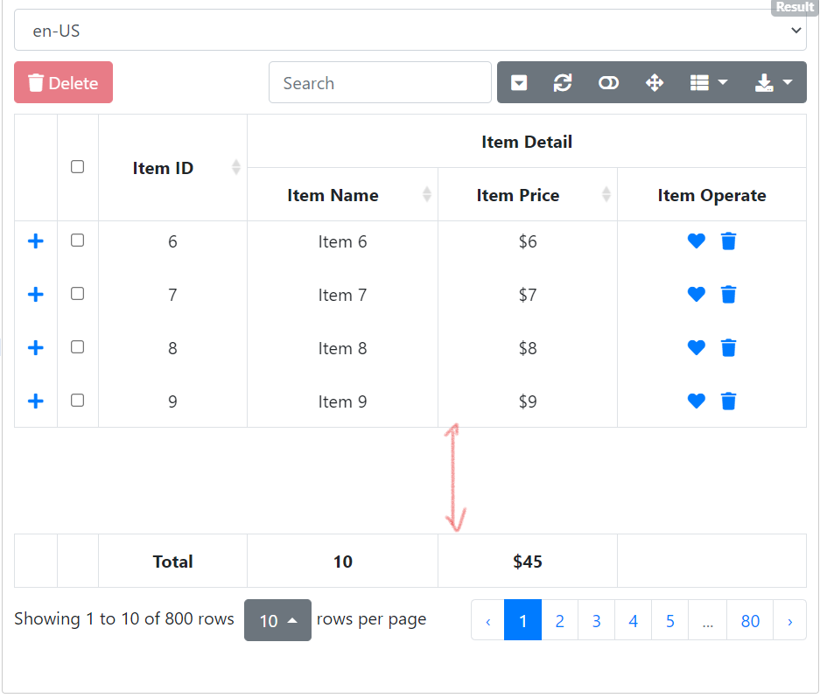Check the row checkbox next to Item 8
Image resolution: width=820 pixels, height=698 pixels.
[x=77, y=348]
